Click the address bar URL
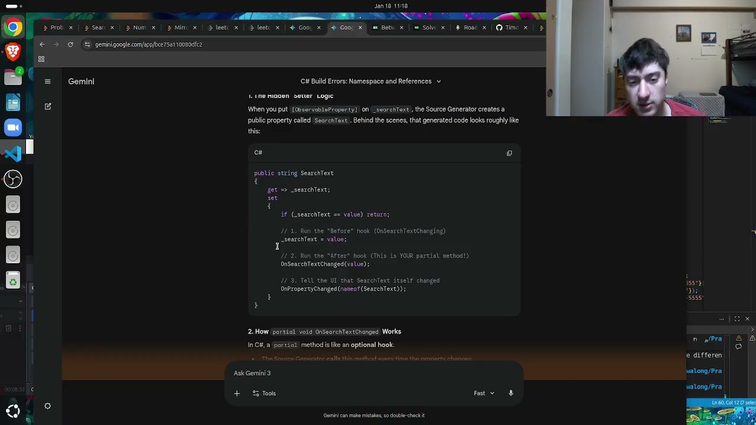 coord(149,44)
